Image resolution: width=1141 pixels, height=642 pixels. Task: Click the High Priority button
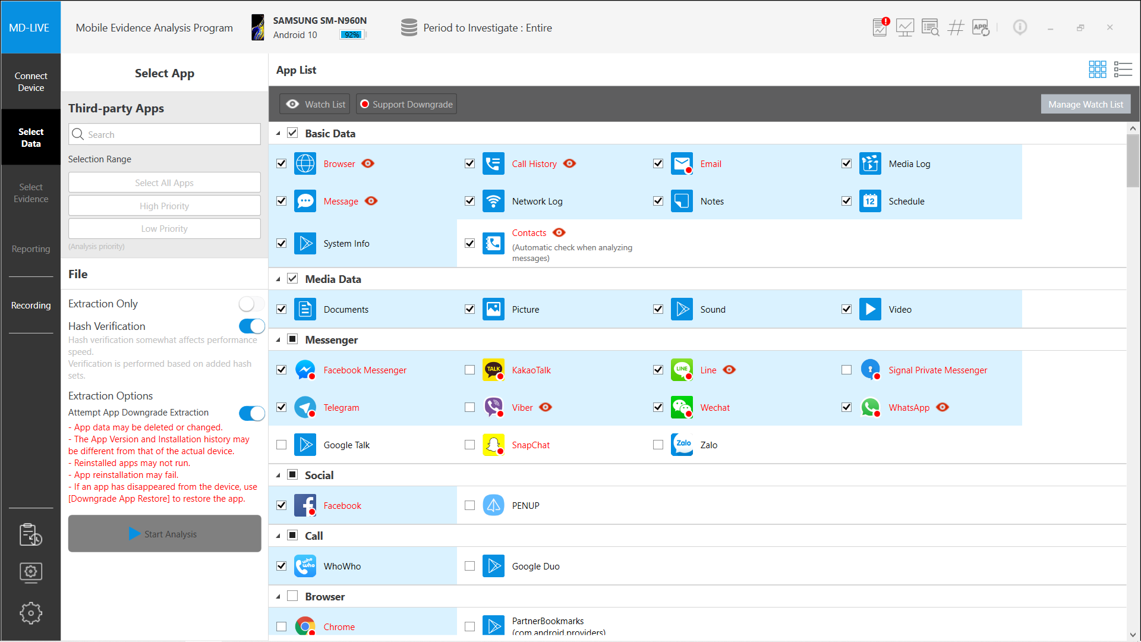(164, 206)
